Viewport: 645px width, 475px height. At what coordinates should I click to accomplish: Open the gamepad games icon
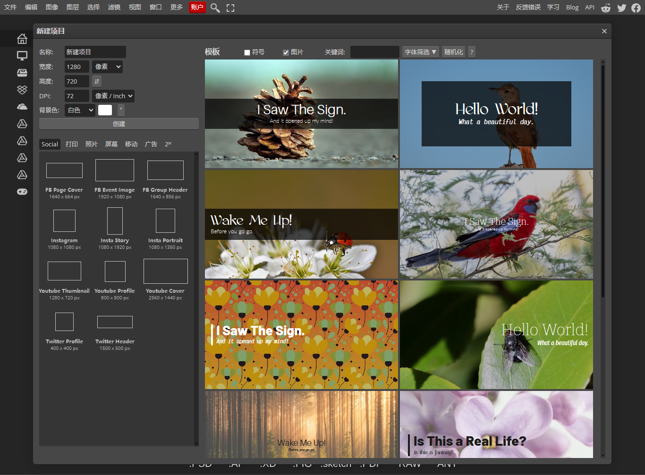(x=22, y=192)
